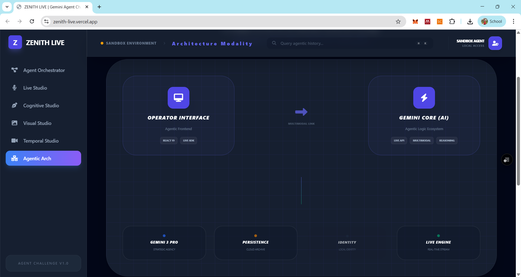Click the Operator Interface title

179,118
